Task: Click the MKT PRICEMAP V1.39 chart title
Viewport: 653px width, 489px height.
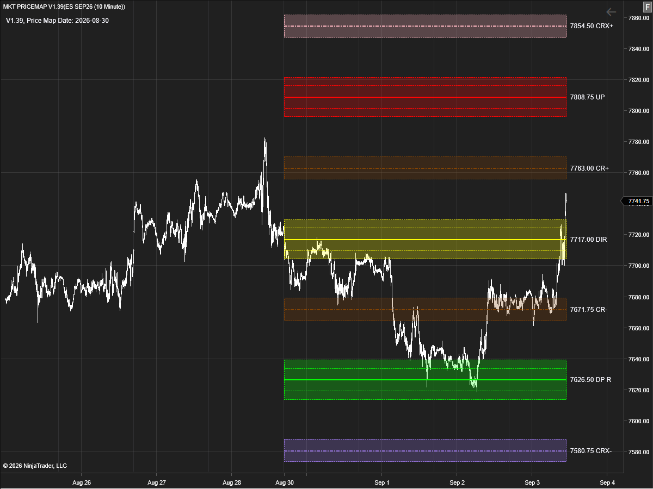Action: [64, 7]
